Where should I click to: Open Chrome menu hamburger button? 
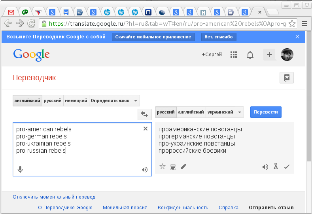[304, 23]
